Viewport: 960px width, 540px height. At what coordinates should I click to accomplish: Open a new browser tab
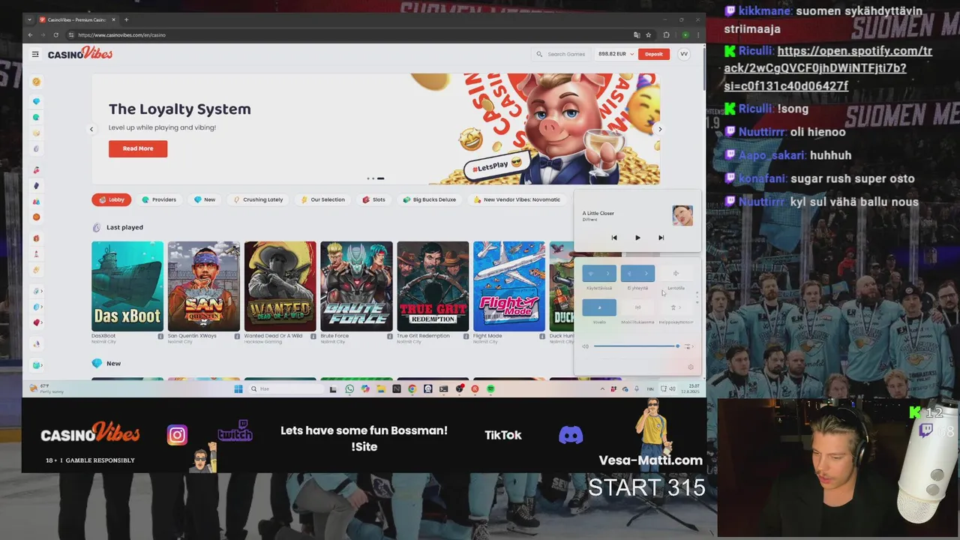click(126, 19)
